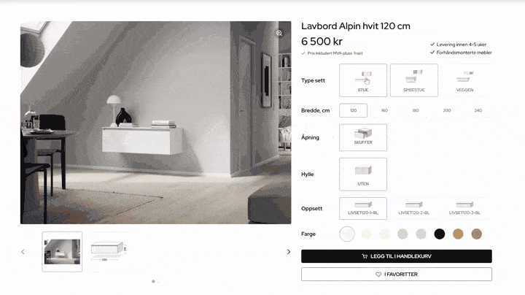Select width 240 cm
Screen dimensions: 525x295
pyautogui.click(x=478, y=110)
